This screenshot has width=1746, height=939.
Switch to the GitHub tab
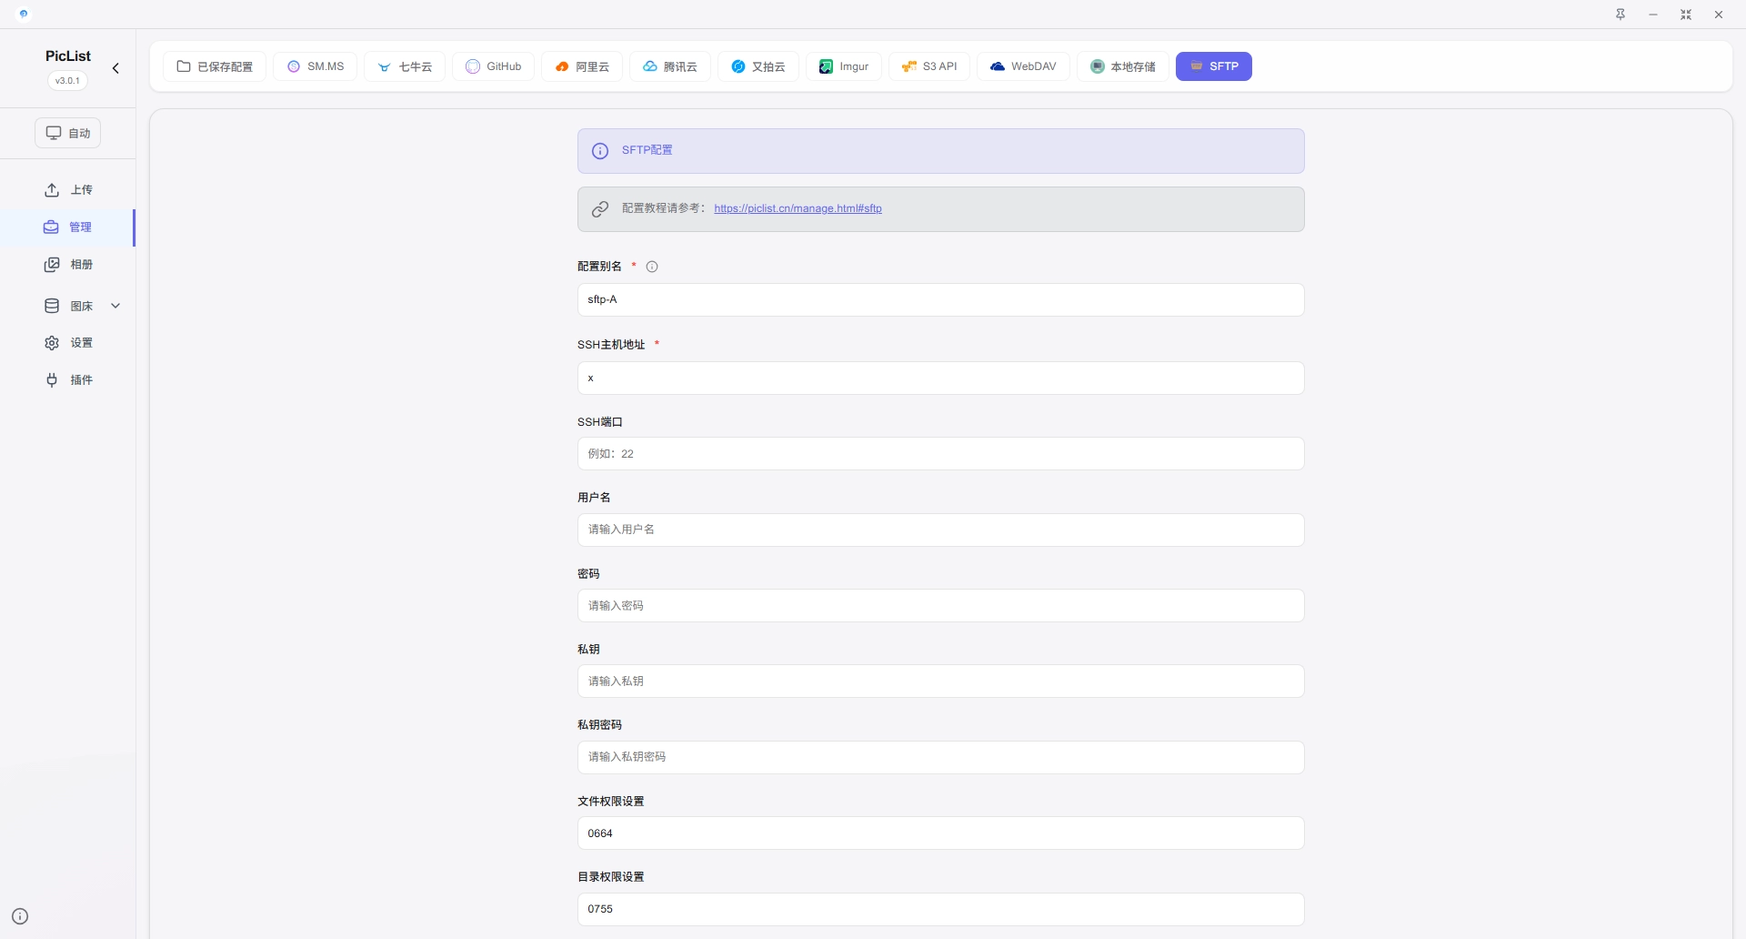[x=493, y=66]
